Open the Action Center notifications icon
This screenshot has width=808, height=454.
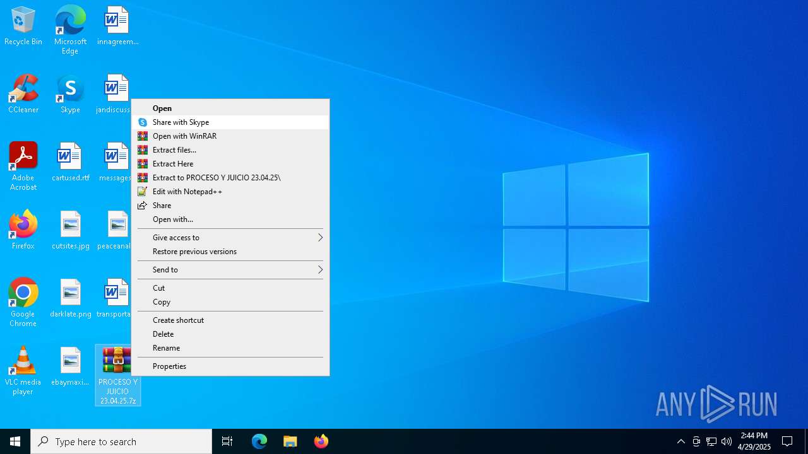pos(787,441)
